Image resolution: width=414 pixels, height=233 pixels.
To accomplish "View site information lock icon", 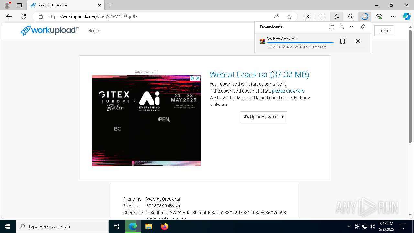I will coord(41,17).
